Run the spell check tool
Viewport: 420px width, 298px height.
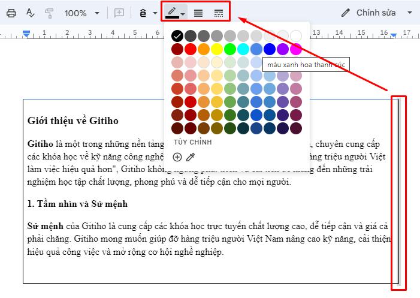[x=31, y=13]
